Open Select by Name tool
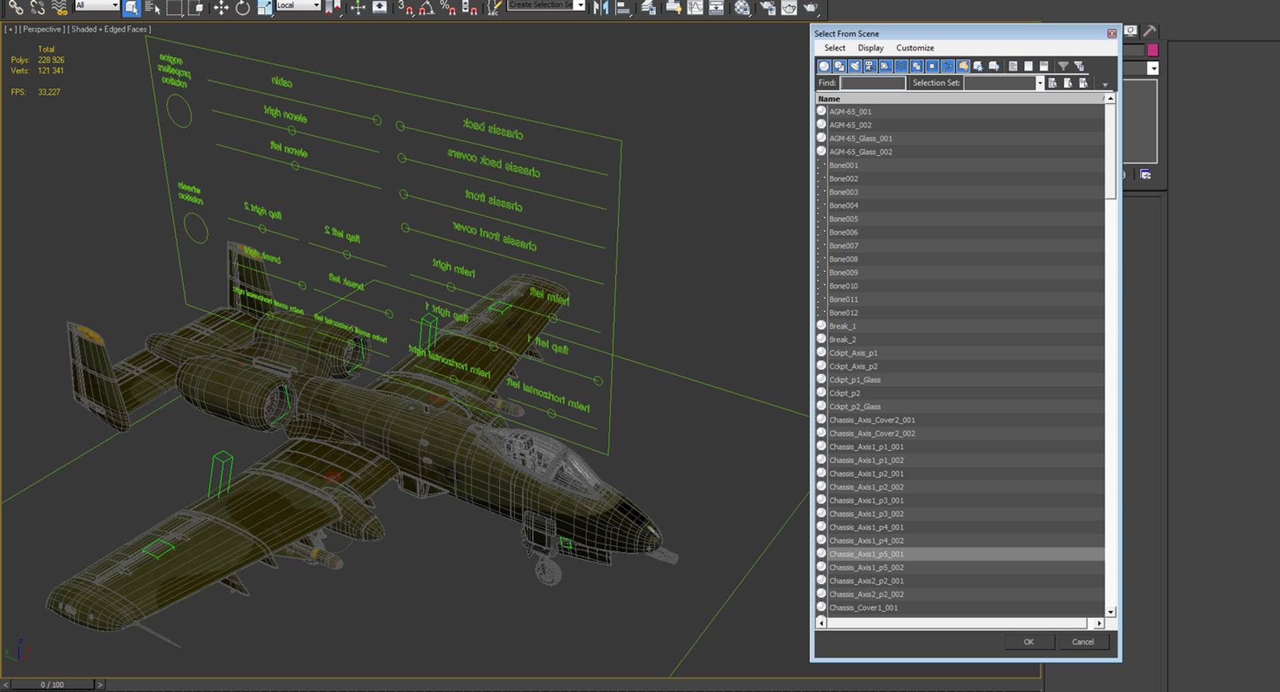Image resolution: width=1280 pixels, height=692 pixels. [153, 7]
